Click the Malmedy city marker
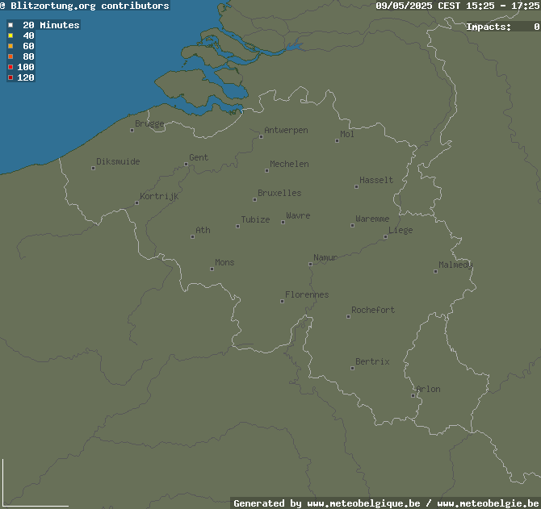Image resolution: width=541 pixels, height=509 pixels. pyautogui.click(x=435, y=272)
